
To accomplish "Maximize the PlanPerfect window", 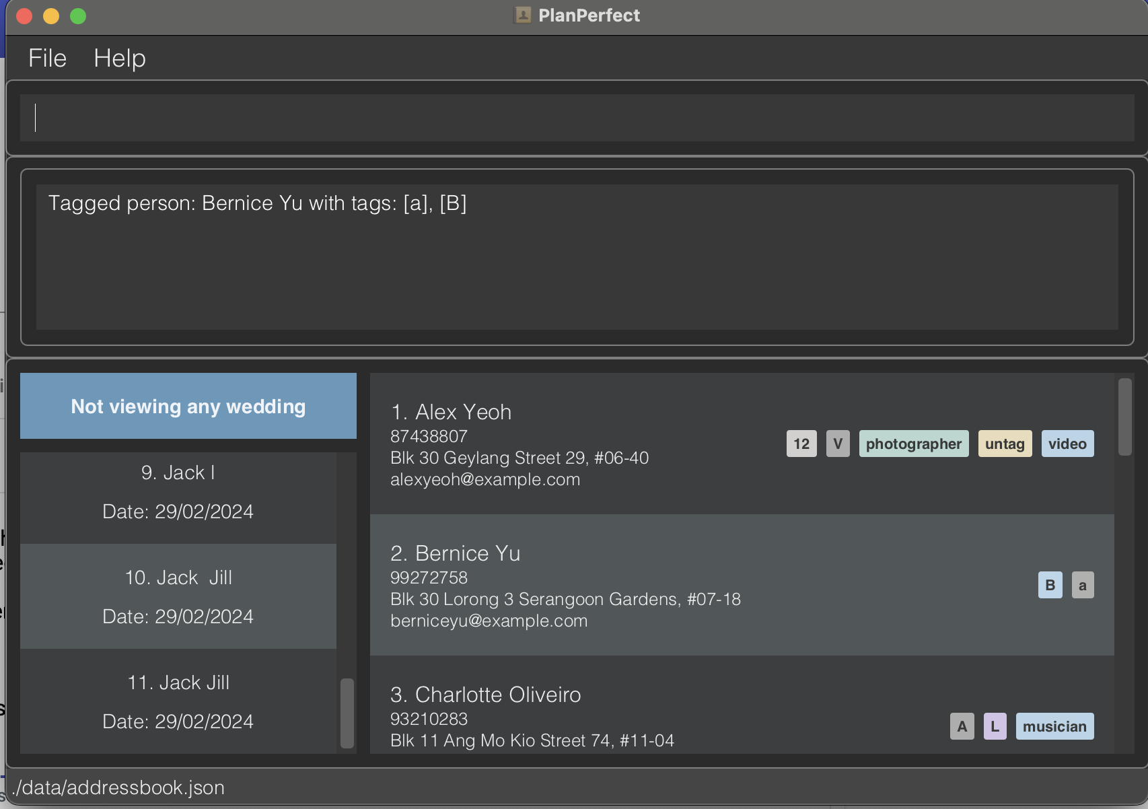I will click(78, 16).
